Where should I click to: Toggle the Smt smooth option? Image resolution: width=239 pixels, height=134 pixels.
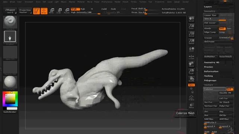[222, 29]
